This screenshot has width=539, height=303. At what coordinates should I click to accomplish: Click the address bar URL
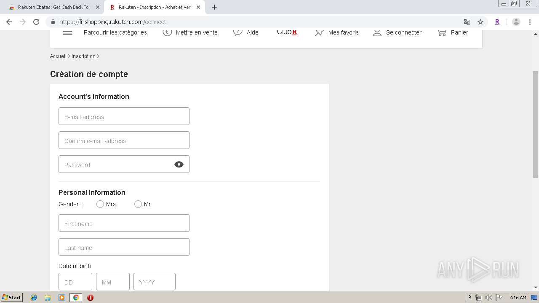point(113,22)
